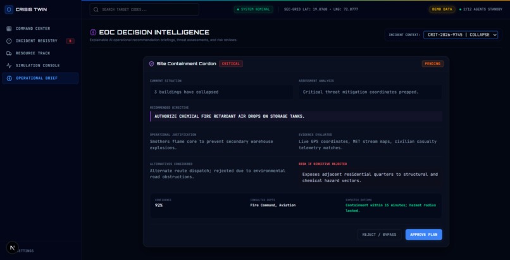Open the Settings menu entry
Screen dimensions: 510x260
click(25, 251)
